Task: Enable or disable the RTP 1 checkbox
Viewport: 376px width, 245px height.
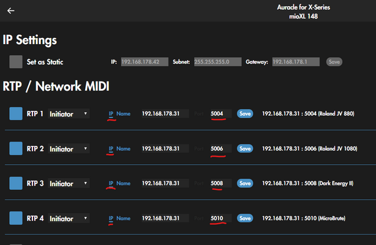Action: [x=16, y=113]
